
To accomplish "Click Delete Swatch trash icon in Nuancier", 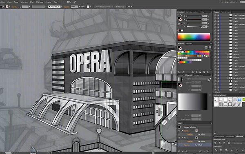I will pyautogui.click(x=208, y=72).
